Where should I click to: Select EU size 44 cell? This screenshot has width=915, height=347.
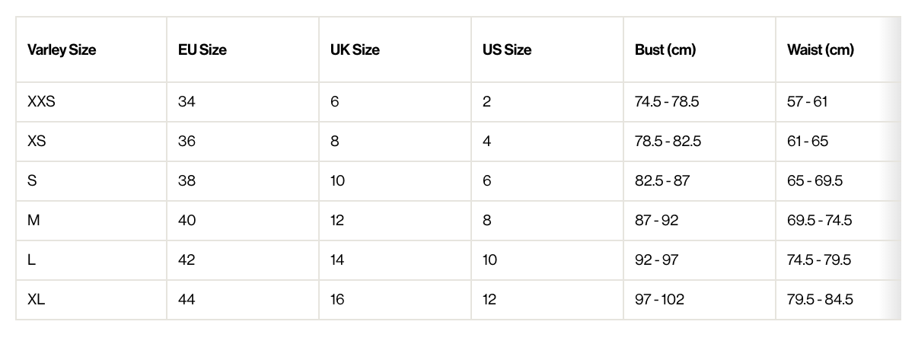[187, 299]
